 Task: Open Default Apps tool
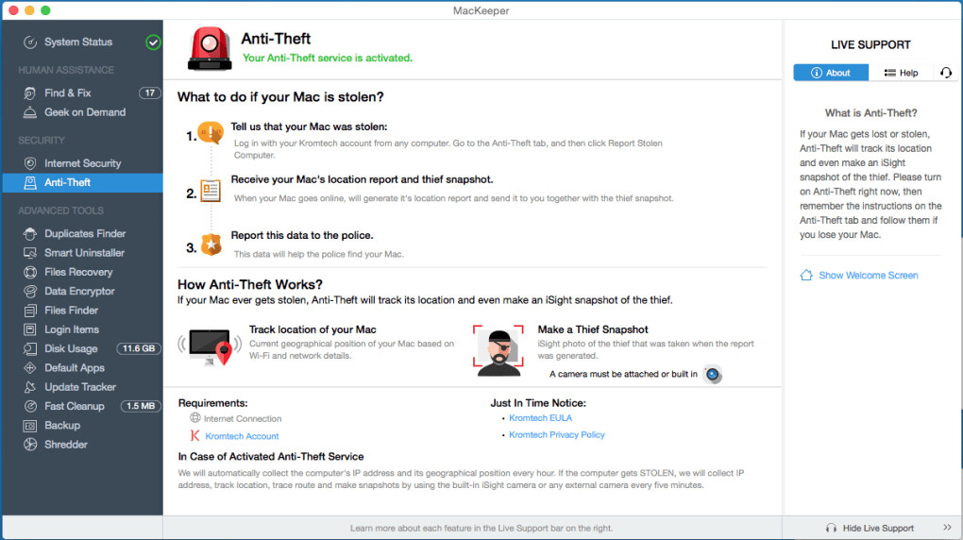75,368
